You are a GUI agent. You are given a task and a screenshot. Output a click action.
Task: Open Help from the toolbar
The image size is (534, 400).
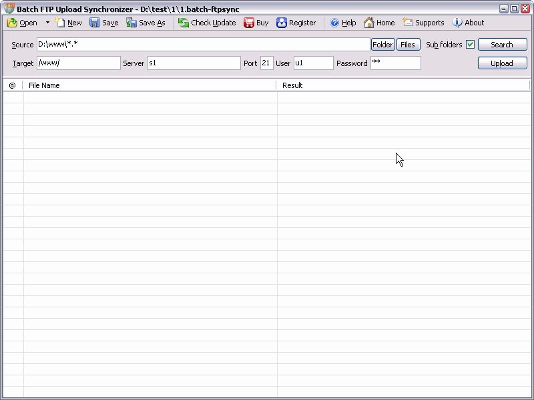tap(335, 23)
